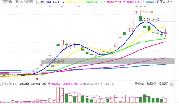The width and height of the screenshot is (179, 104).
Task: Click the 换指标 button
Action: (x=163, y=84)
